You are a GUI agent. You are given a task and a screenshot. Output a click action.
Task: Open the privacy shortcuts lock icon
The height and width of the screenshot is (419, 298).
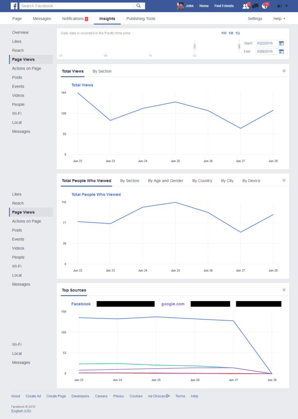[x=279, y=6]
